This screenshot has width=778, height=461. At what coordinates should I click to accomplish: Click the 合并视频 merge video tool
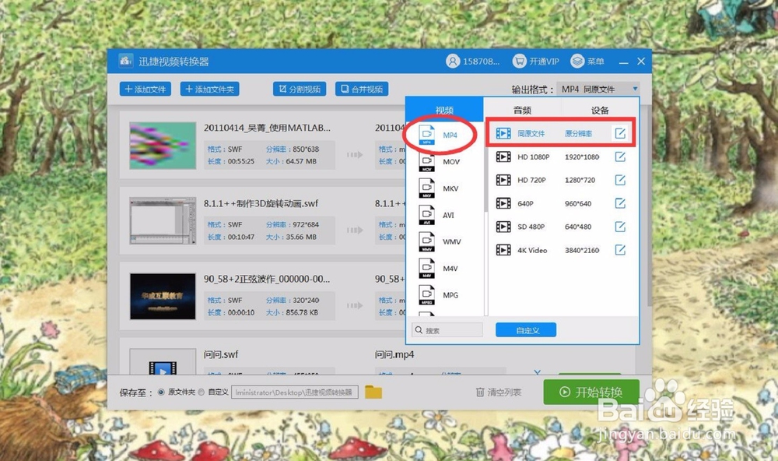click(x=362, y=88)
